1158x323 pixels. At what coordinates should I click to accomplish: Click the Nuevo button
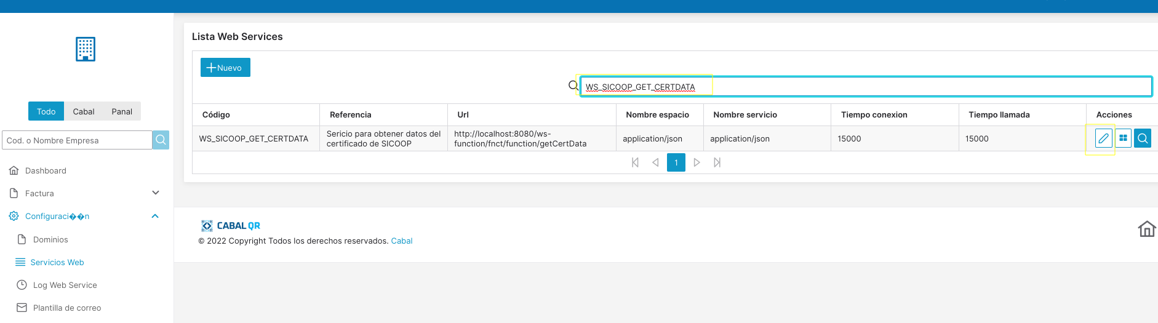pos(225,67)
